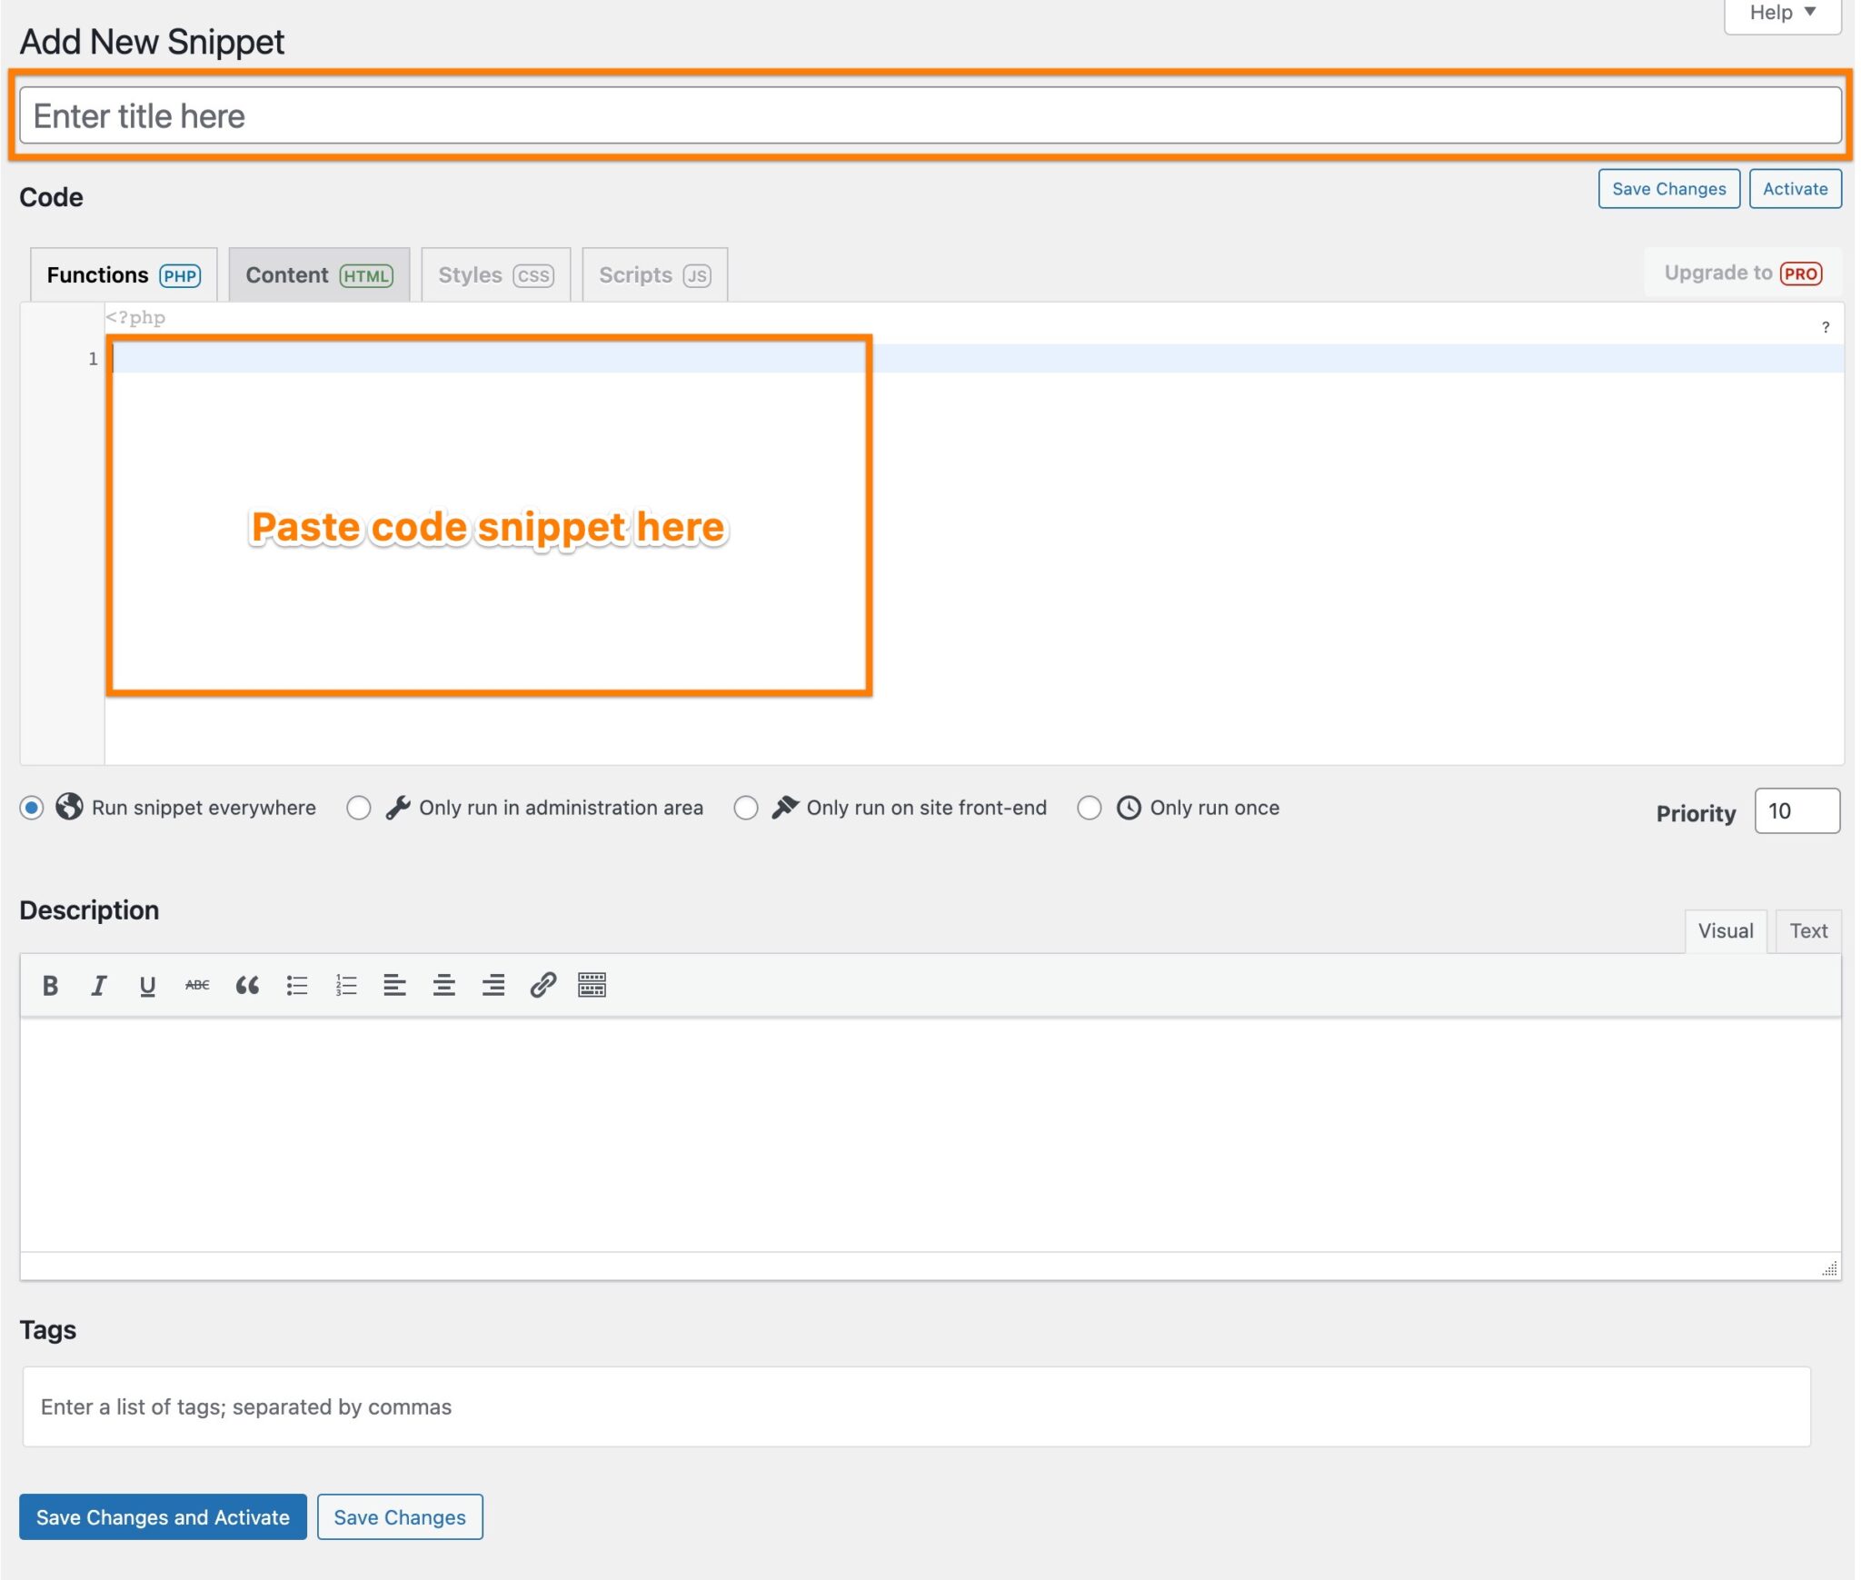Select Run snippet everywhere
The width and height of the screenshot is (1861, 1580).
coord(33,807)
